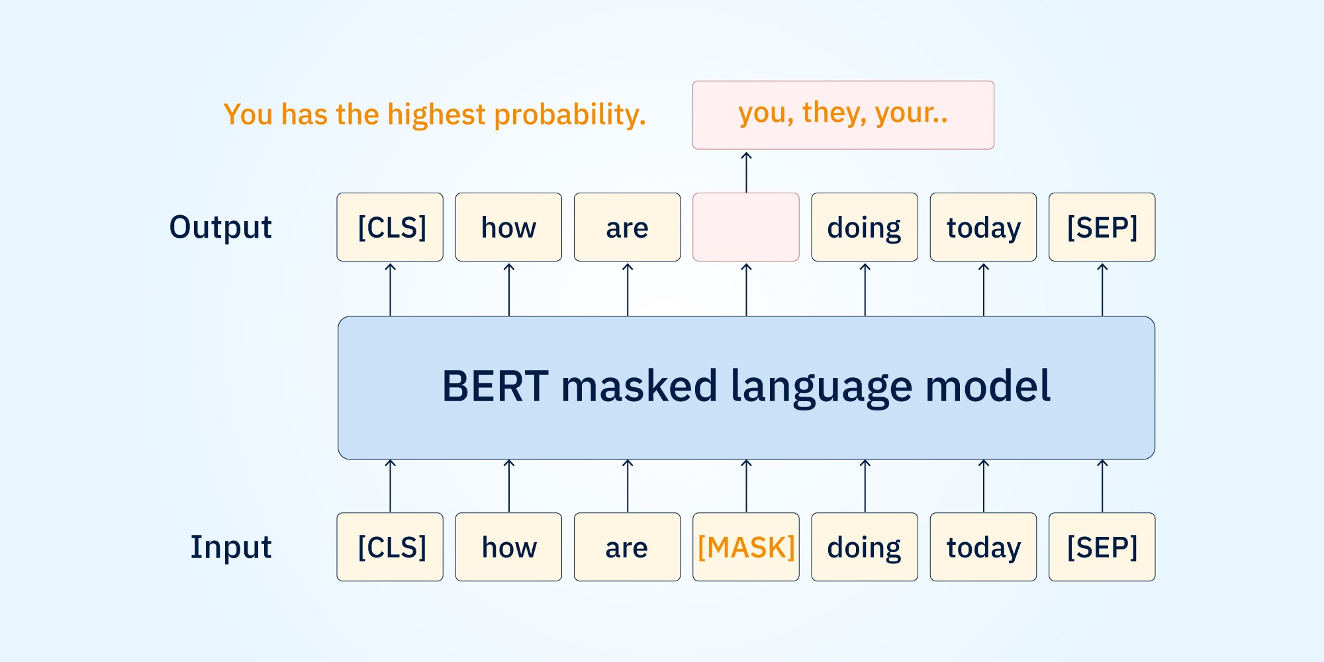
Task: Select the word 'how' in the Input row
Action: pos(508,547)
